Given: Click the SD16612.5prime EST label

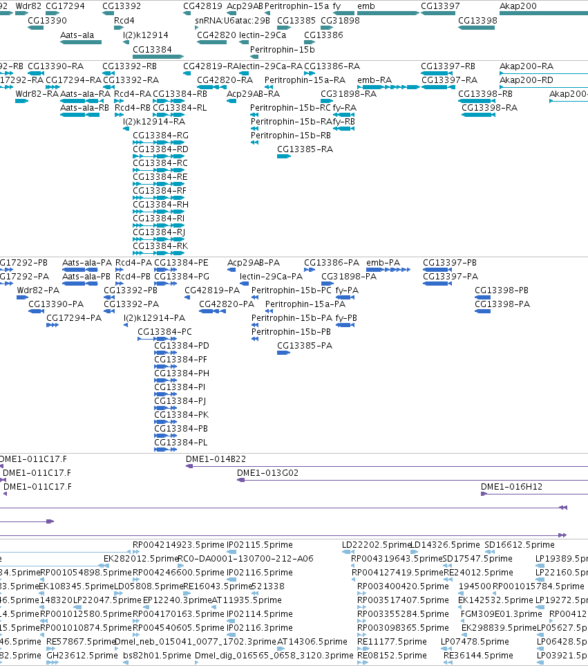Looking at the screenshot, I should (520, 545).
